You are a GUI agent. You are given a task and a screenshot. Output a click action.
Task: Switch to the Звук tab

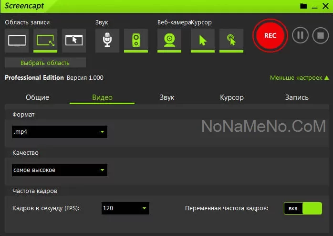coord(167,97)
